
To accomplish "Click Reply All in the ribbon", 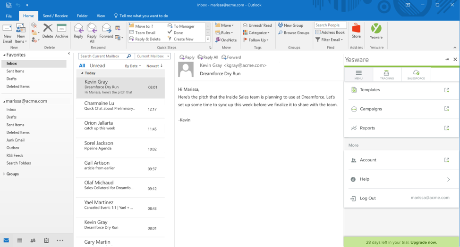I will point(92,33).
